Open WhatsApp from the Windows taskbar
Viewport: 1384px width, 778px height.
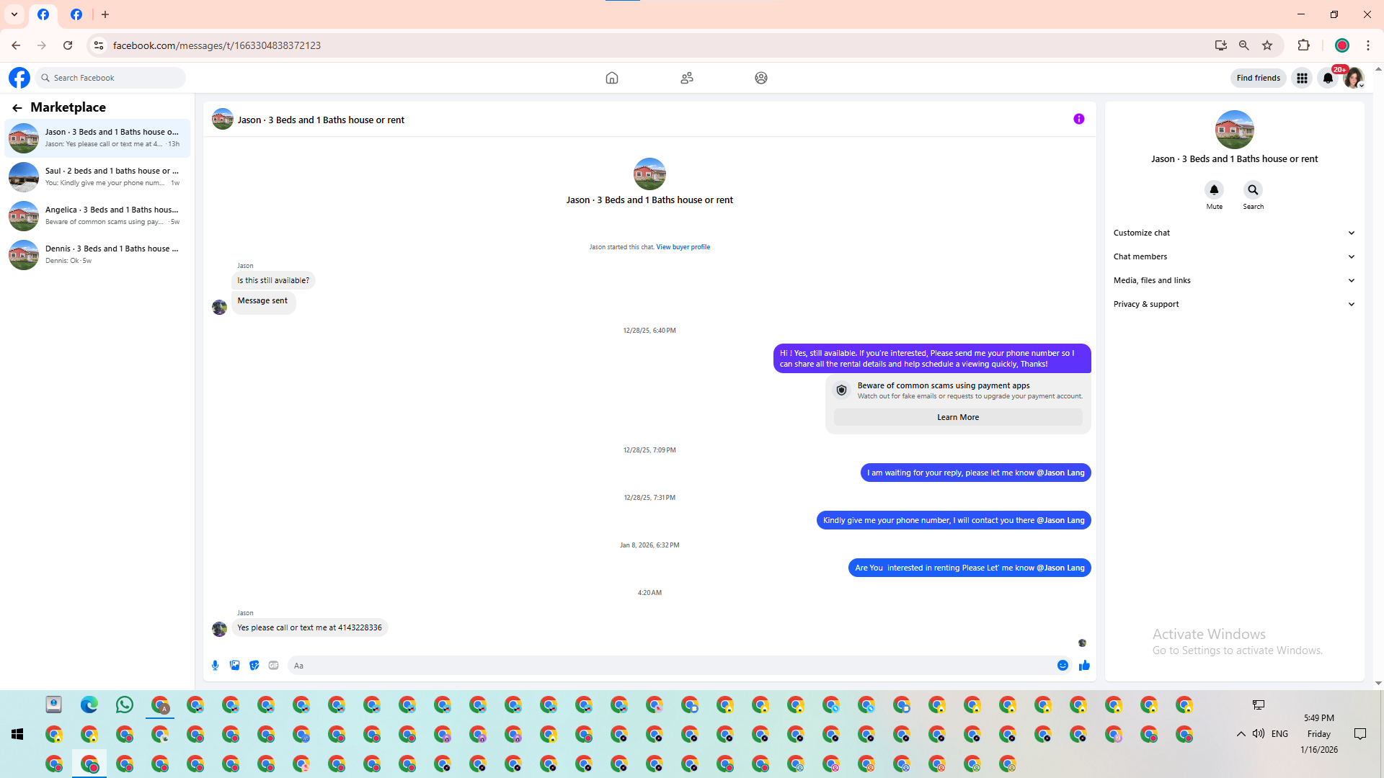[125, 705]
